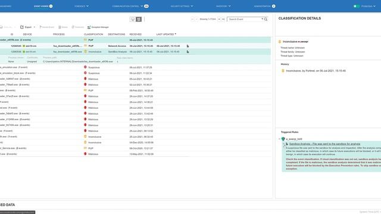Click in the Search Event field
Image resolution: width=381 pixels, height=214 pixels.
click(x=245, y=19)
